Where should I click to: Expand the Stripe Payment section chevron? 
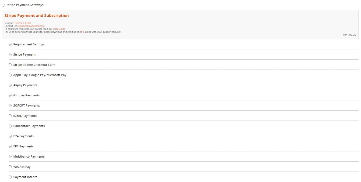tap(10, 55)
